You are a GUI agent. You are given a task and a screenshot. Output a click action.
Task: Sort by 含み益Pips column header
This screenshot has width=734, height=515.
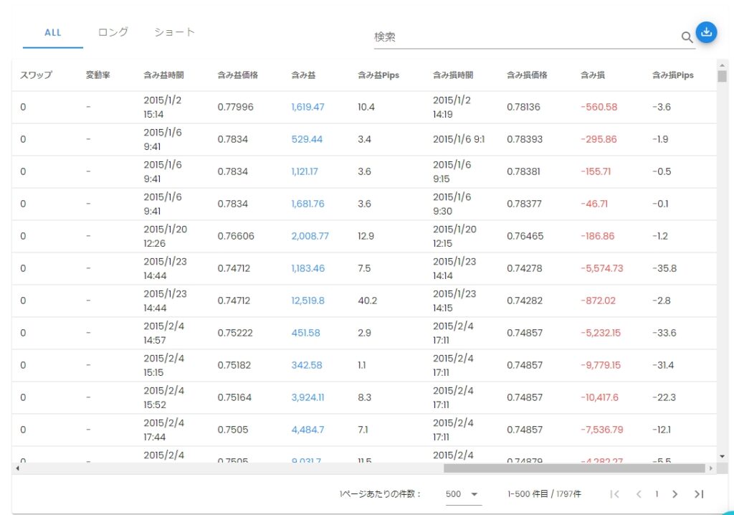tap(378, 75)
